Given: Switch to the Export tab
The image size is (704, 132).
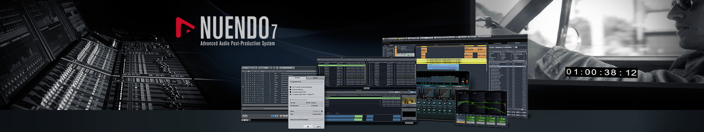Looking at the screenshot, I should coord(315,78).
